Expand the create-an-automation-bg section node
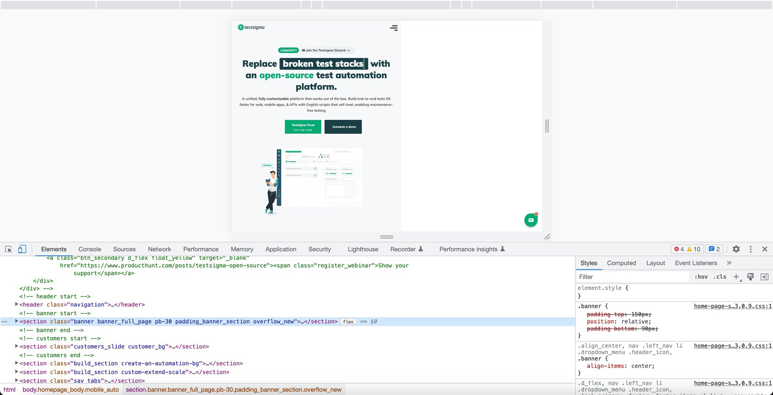 point(17,363)
